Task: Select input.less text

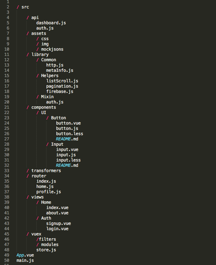Action: pos(68,160)
